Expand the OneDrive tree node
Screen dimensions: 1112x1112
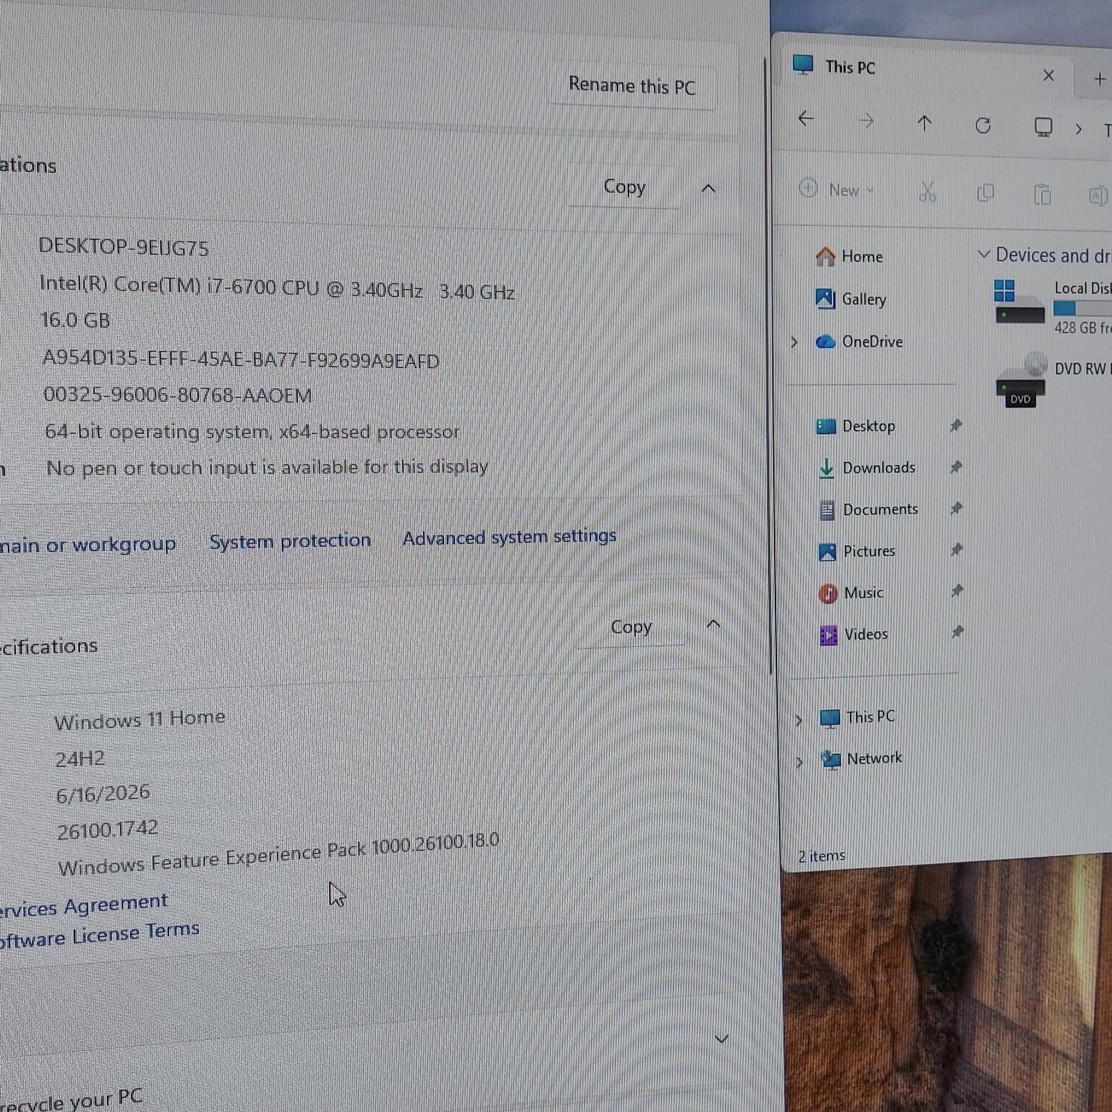(x=795, y=343)
